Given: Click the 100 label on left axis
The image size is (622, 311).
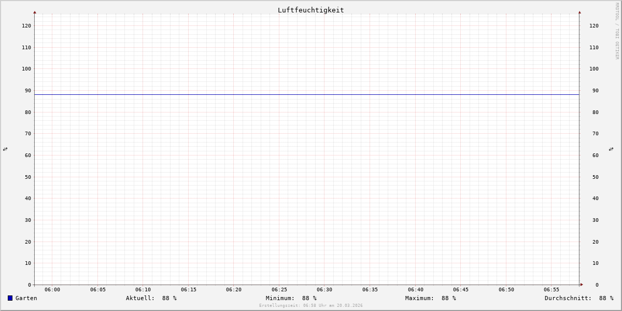Looking at the screenshot, I should point(26,69).
